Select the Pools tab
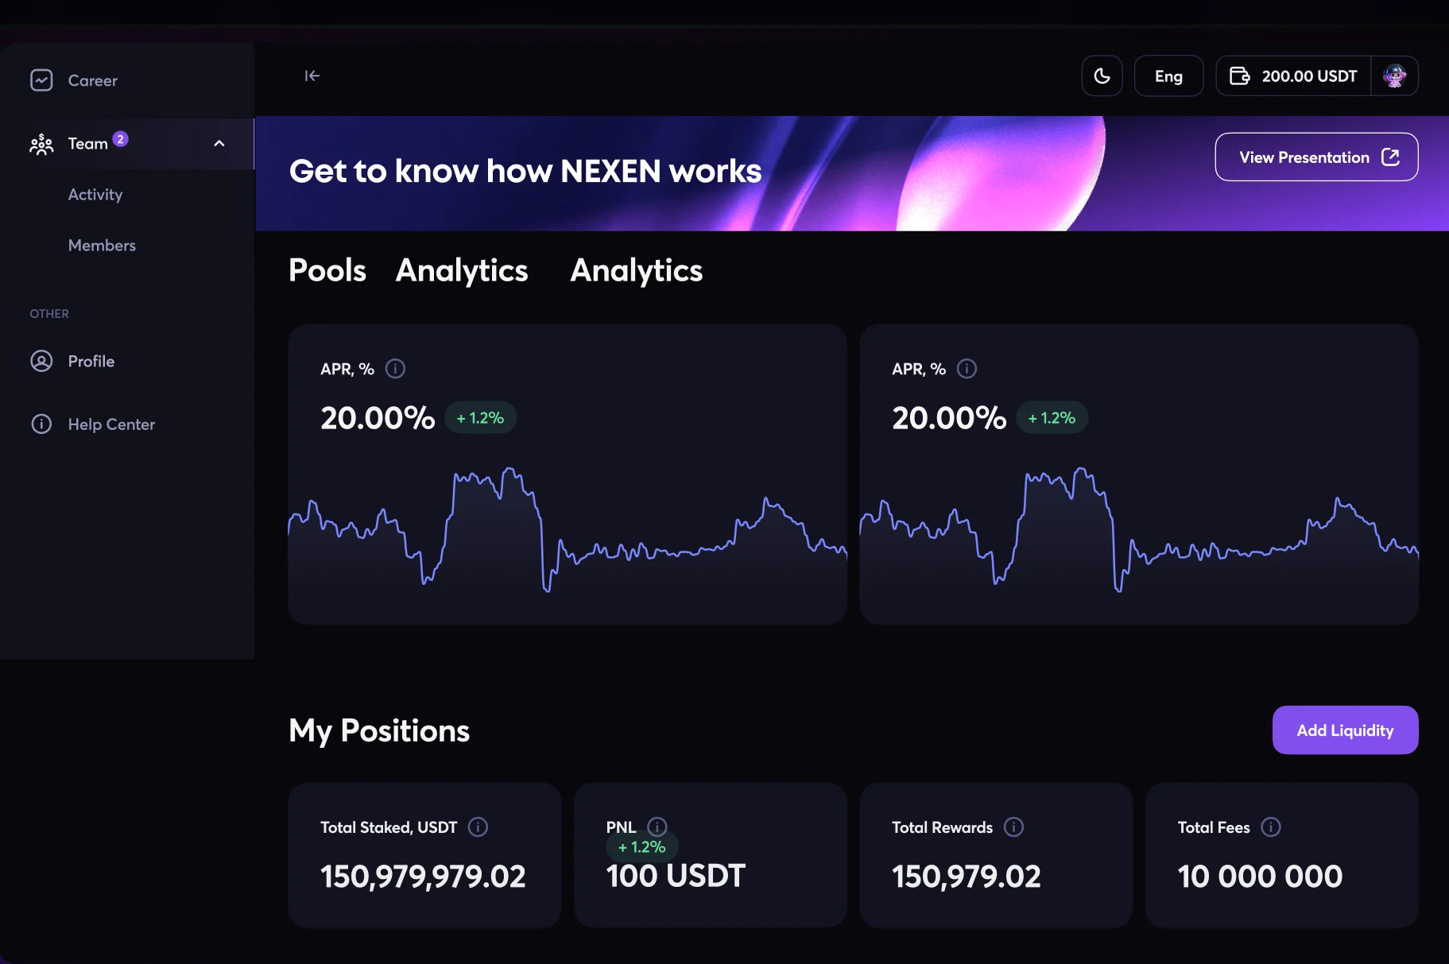This screenshot has width=1449, height=964. (327, 270)
